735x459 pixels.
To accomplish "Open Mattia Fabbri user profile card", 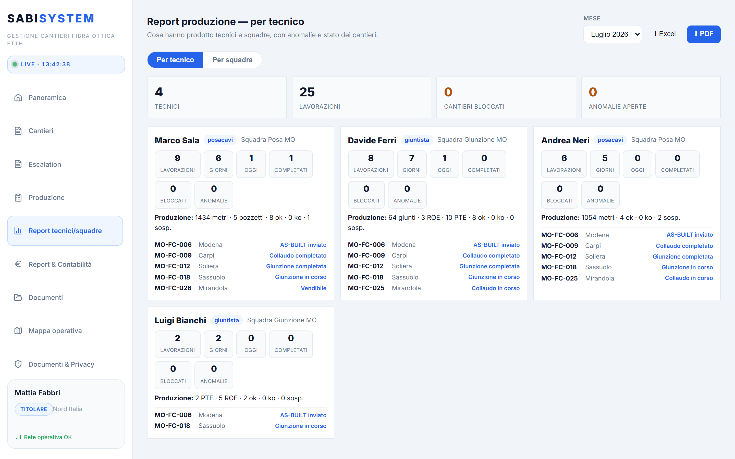I will point(66,414).
